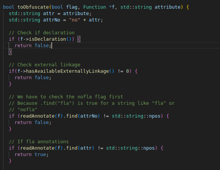Click the 'We have to check the nofla' comment
This screenshot has height=170, width=220.
pyautogui.click(x=66, y=97)
